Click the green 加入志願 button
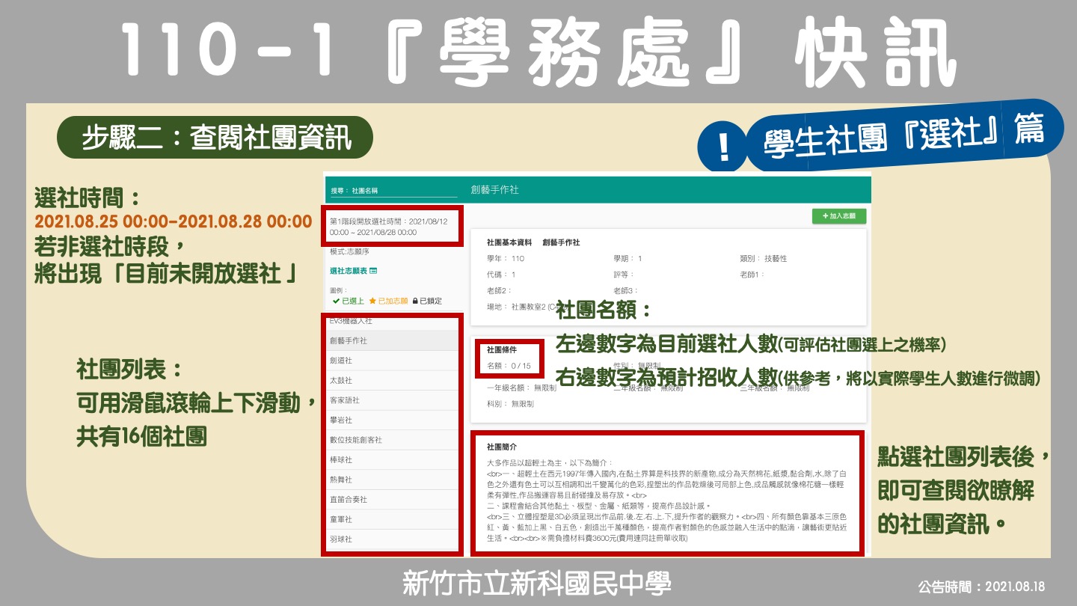Image resolution: width=1077 pixels, height=606 pixels. click(x=839, y=216)
